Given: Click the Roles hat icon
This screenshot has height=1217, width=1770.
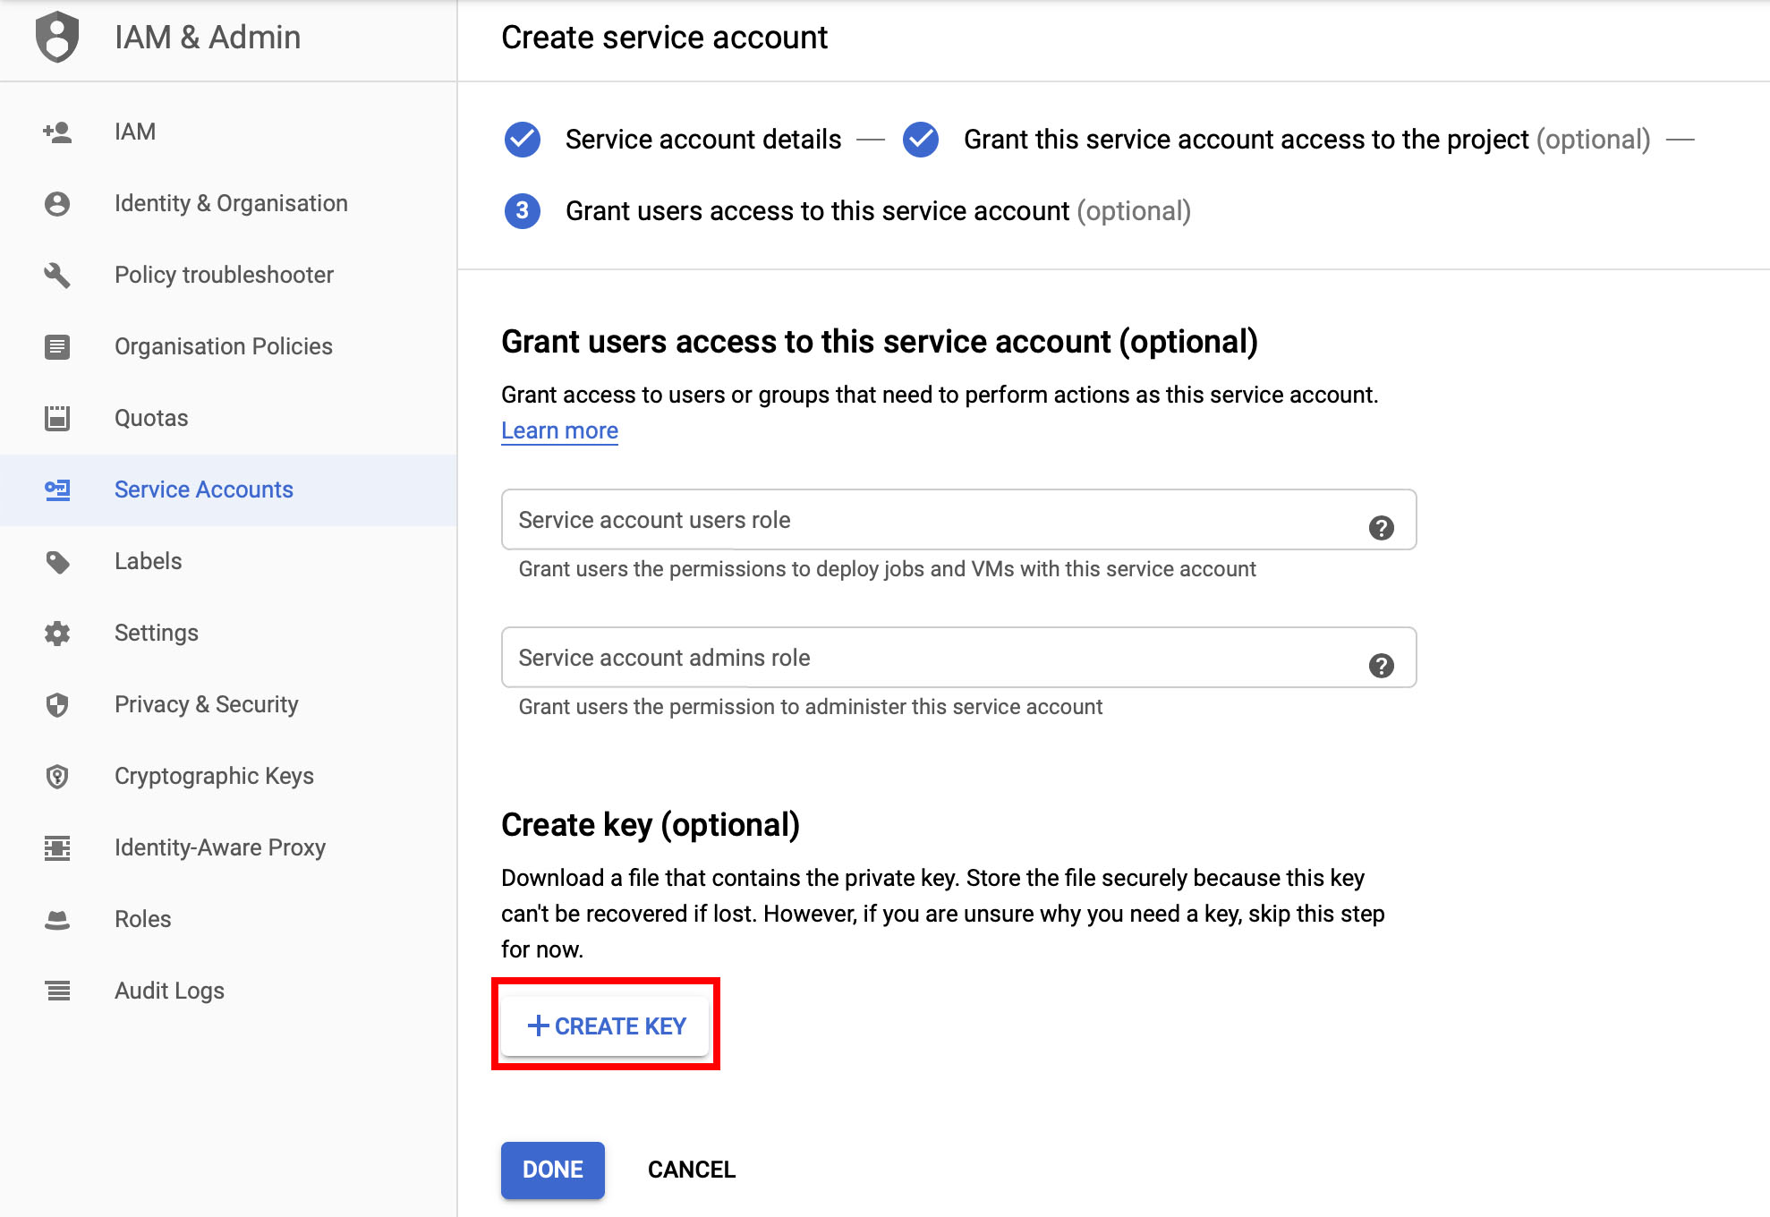Looking at the screenshot, I should point(57,919).
